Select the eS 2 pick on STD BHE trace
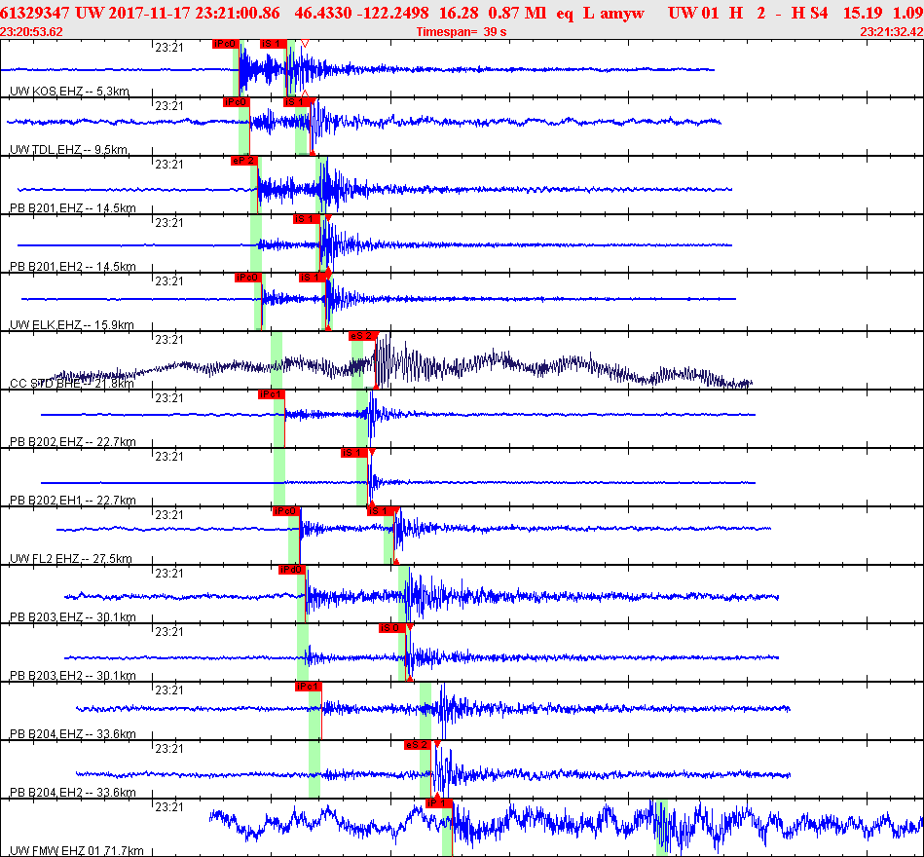The image size is (924, 857). coord(361,336)
